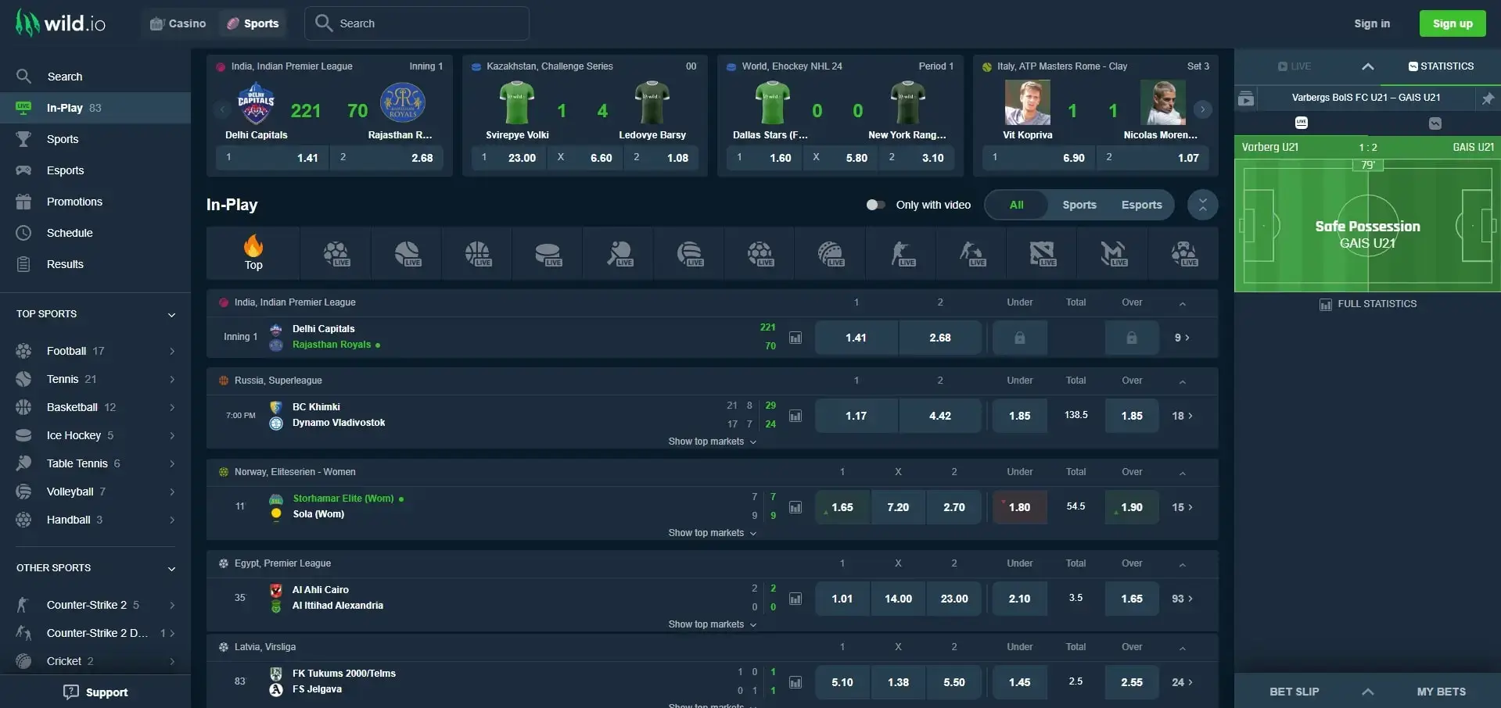1501x708 pixels.
Task: Open the Search magnifier in the sidebar
Action: 23,76
